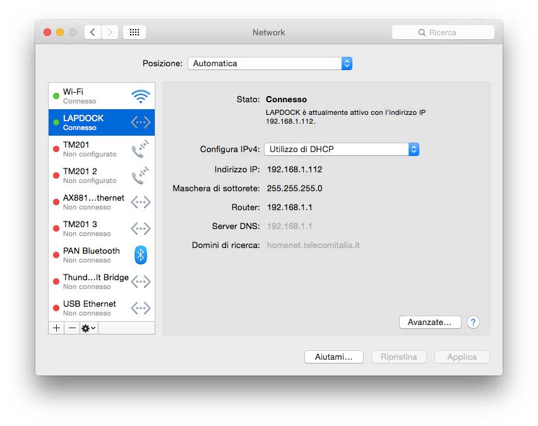The height and width of the screenshot is (426, 538).
Task: Click the magnifier icon in search
Action: 422,33
